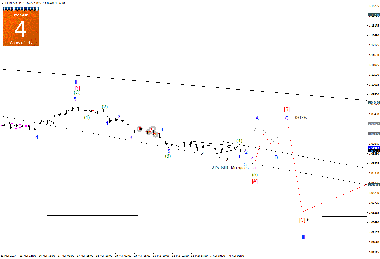Select the blue projected wave label A

pyautogui.click(x=257, y=118)
